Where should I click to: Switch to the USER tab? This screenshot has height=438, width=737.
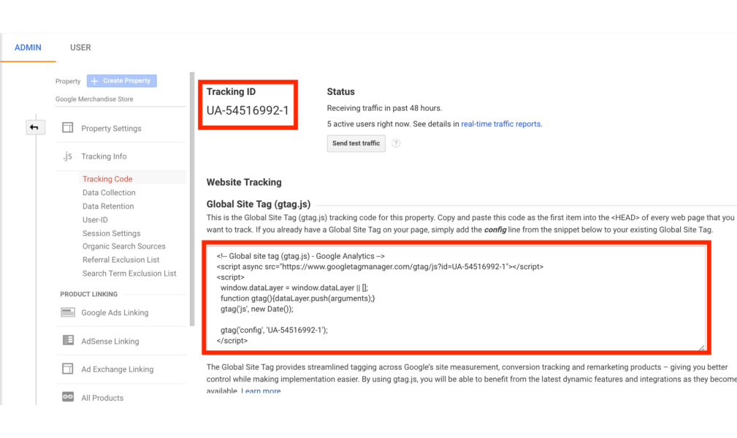[x=80, y=48]
